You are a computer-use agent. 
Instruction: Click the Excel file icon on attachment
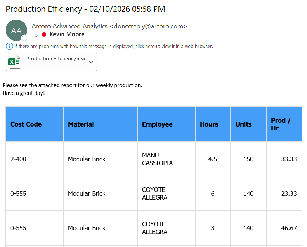[14, 62]
